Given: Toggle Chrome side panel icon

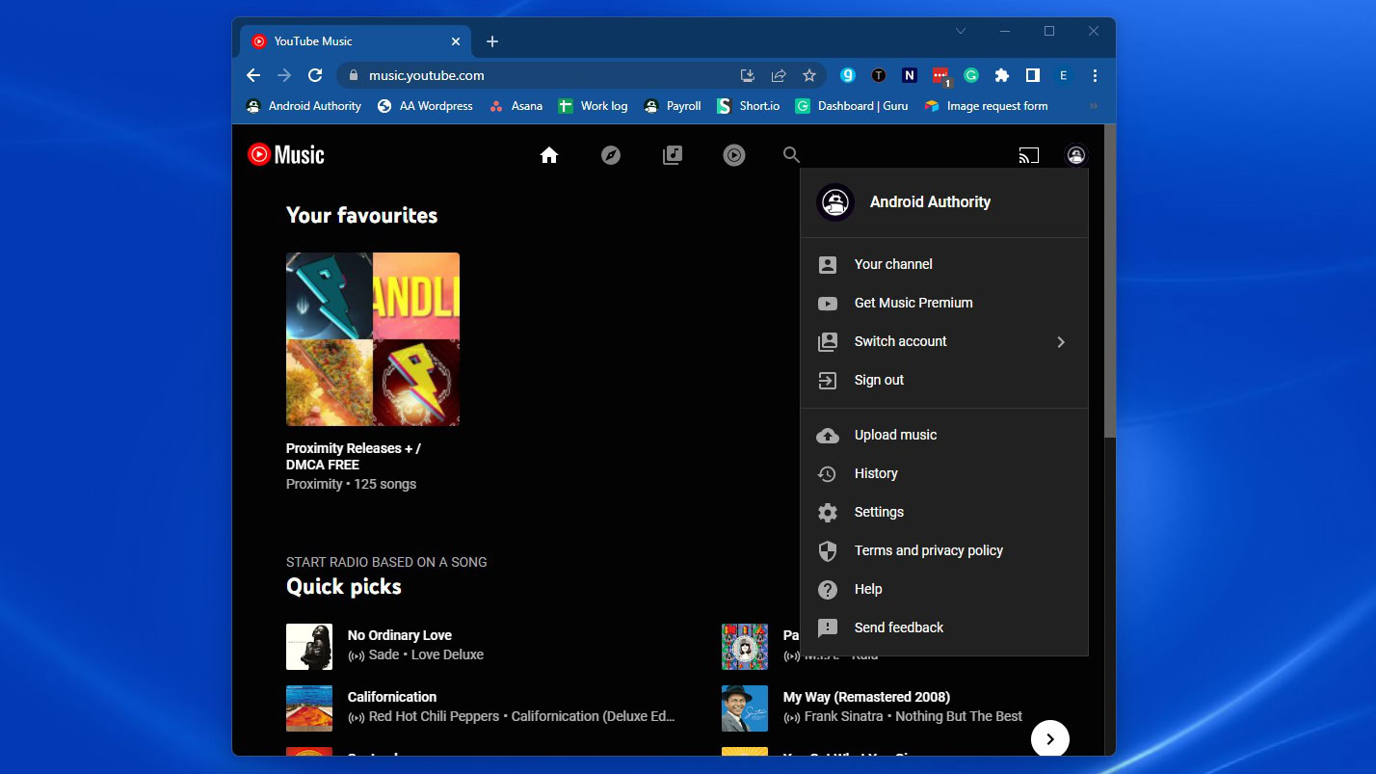Looking at the screenshot, I should [1032, 75].
